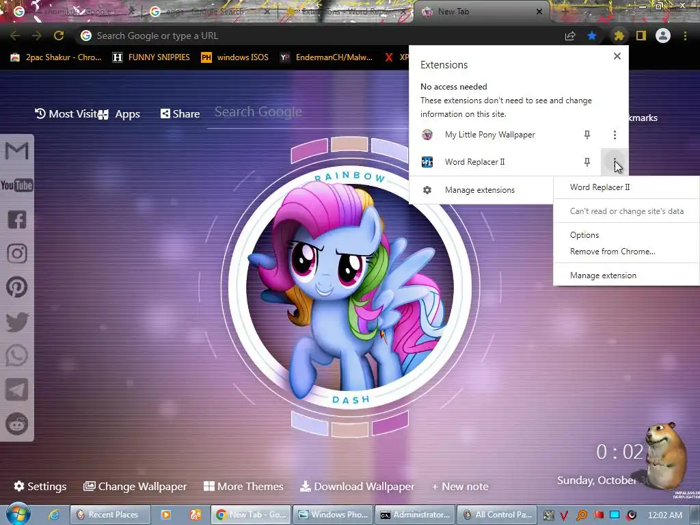
Task: Click Share on the new tab page
Action: [180, 114]
